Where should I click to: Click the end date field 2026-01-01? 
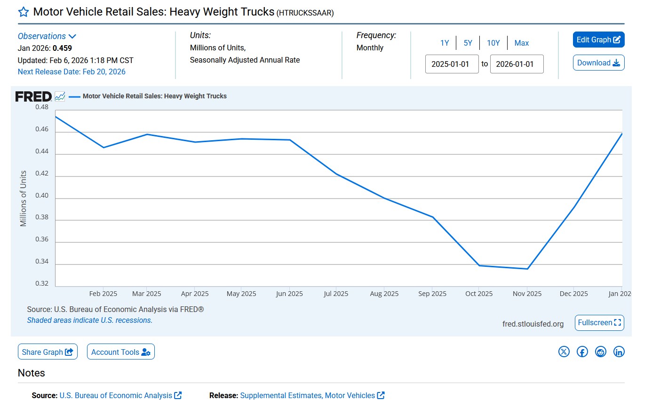tap(517, 64)
